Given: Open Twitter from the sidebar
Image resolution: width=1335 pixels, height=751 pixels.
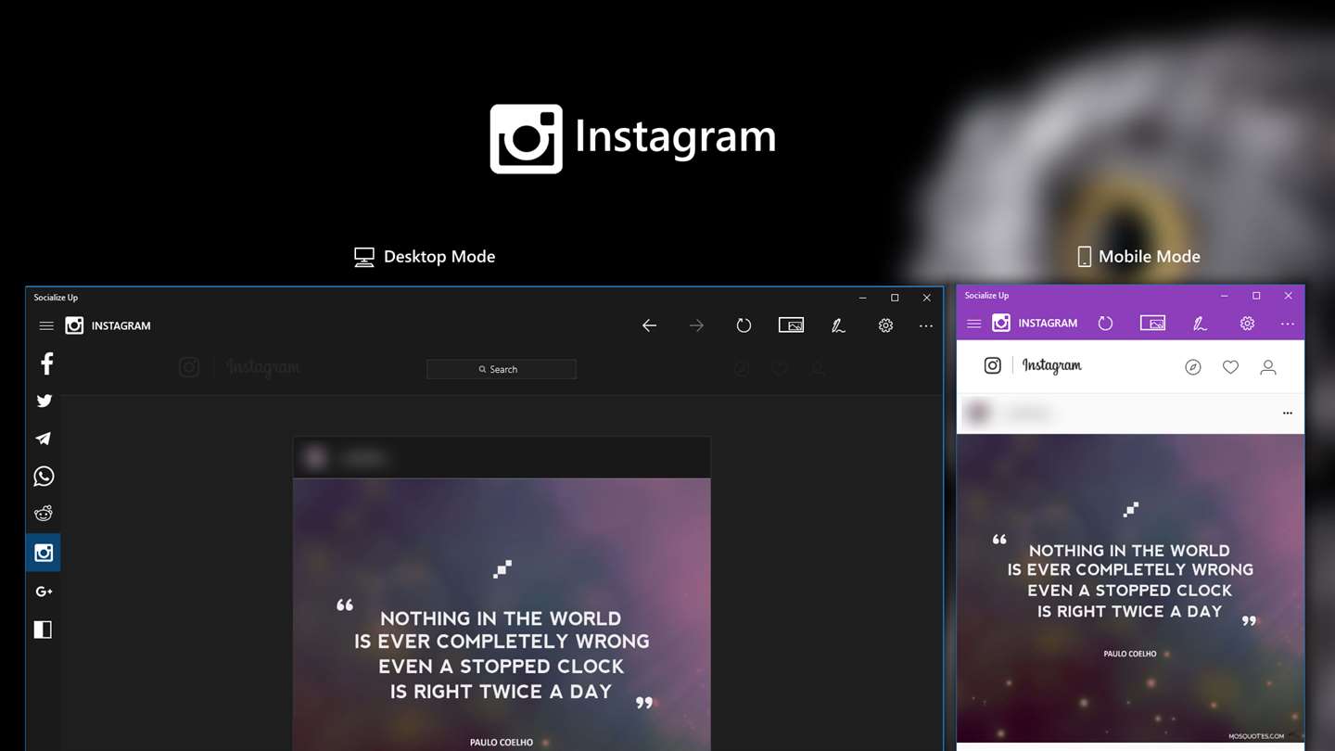Looking at the screenshot, I should click(44, 401).
